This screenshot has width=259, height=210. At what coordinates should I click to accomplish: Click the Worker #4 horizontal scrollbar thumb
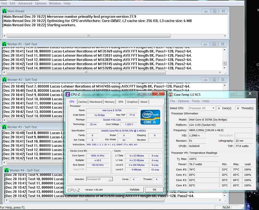87,200
